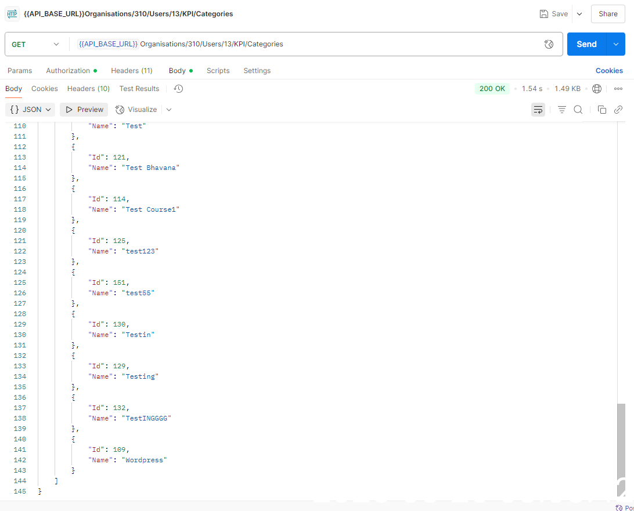Open the Test Results tab
The image size is (634, 511).
coord(139,89)
